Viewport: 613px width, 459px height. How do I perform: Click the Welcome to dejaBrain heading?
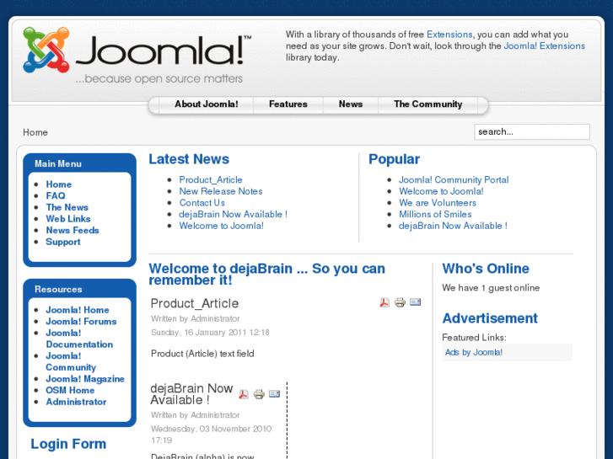(x=266, y=275)
